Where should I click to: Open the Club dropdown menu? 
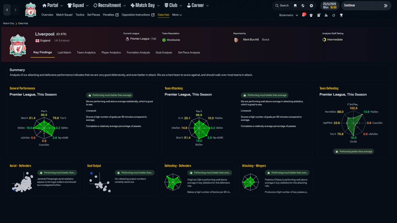tap(173, 5)
